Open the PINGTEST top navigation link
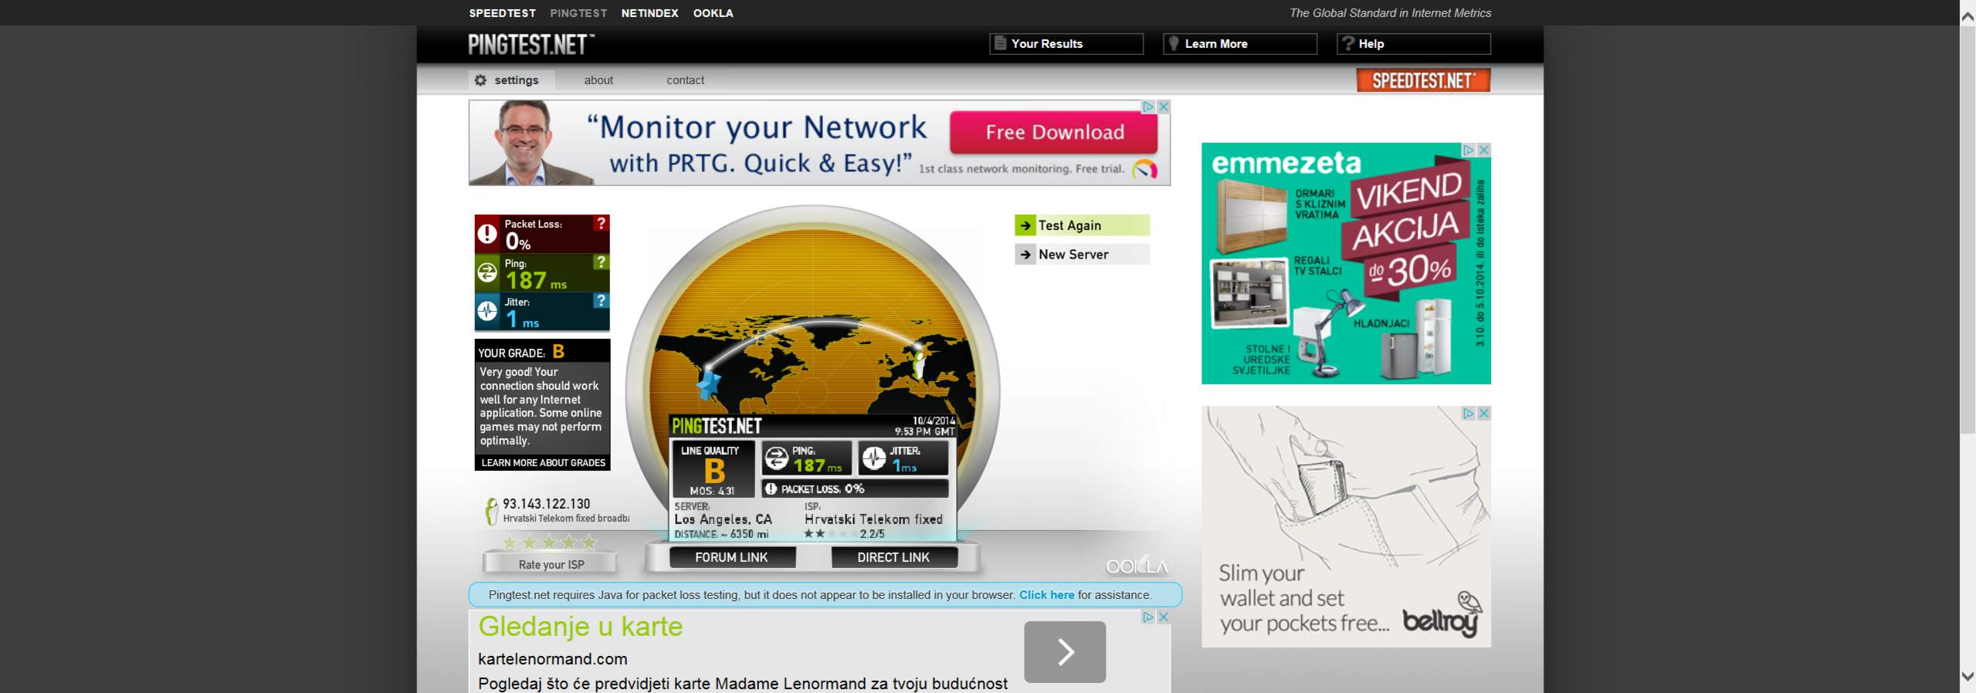The image size is (1976, 693). tap(578, 13)
